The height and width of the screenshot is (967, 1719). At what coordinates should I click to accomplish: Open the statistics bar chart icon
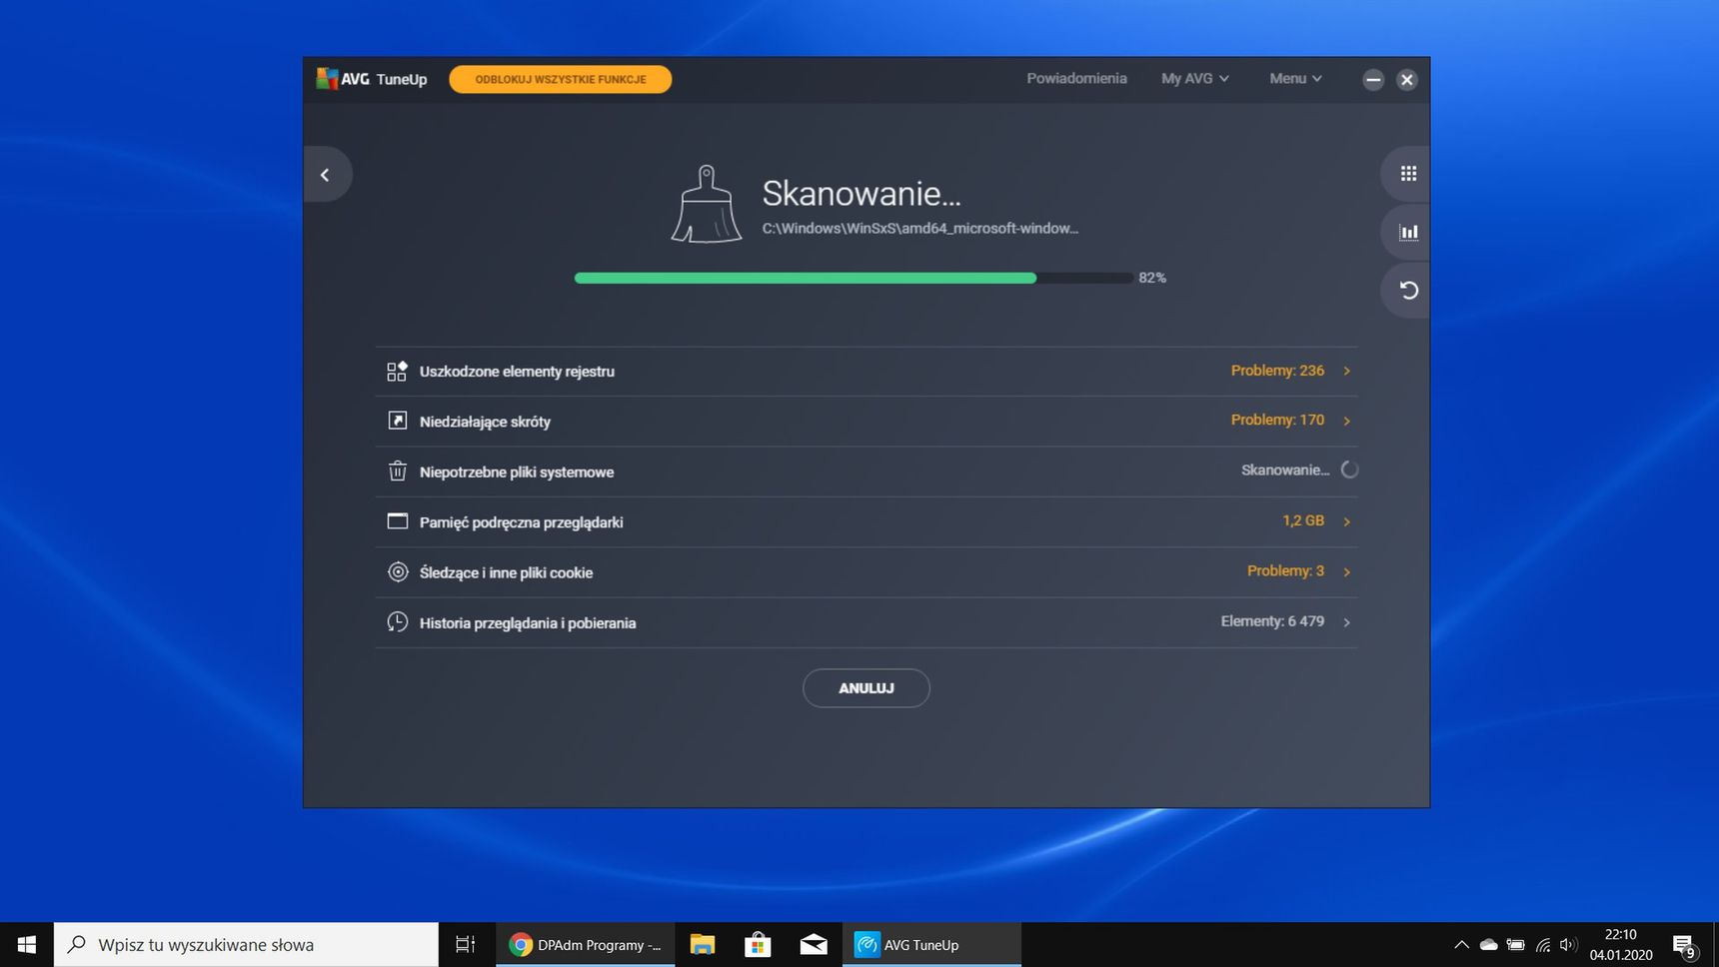1408,232
